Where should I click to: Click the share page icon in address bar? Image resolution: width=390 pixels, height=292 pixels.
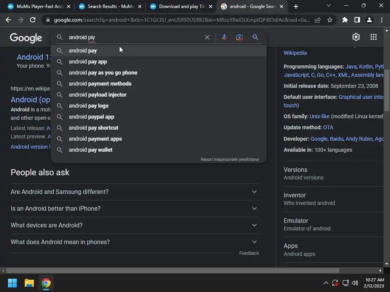point(318,20)
